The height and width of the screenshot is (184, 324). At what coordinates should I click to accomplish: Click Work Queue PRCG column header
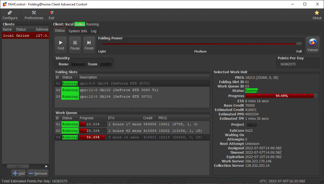[x=184, y=118]
